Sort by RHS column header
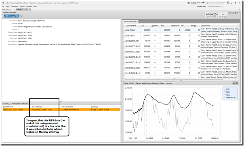Viewport: 244px width, 146px height. [x=162, y=26]
